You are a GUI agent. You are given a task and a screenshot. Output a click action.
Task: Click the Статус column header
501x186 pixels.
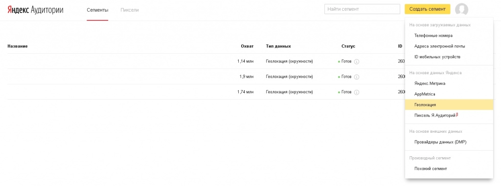[x=348, y=46]
